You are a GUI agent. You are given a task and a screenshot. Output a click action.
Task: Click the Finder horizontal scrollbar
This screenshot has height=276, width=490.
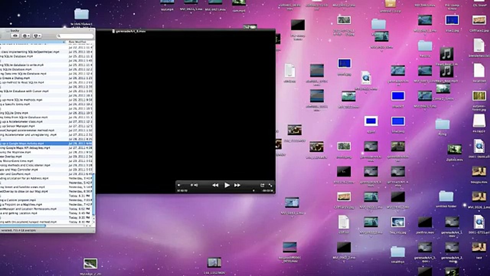pyautogui.click(x=23, y=226)
